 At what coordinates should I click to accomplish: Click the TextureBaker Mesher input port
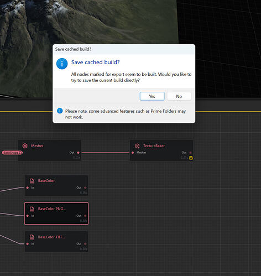133,153
